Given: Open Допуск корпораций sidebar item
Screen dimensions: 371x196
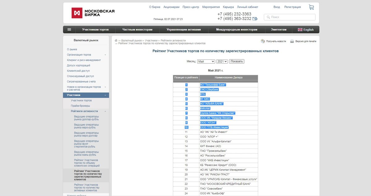Looking at the screenshot, I should [x=79, y=66].
